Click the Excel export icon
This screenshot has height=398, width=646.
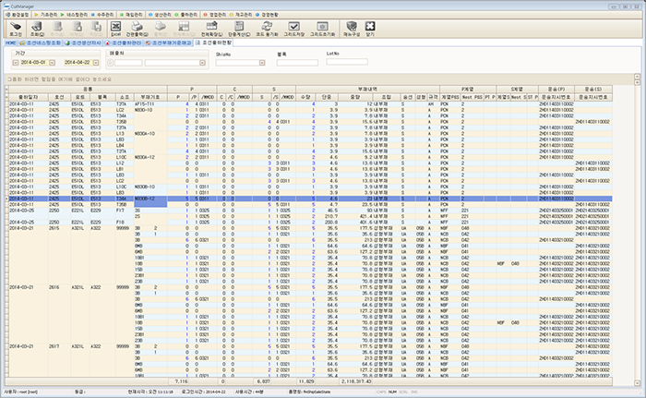click(115, 27)
